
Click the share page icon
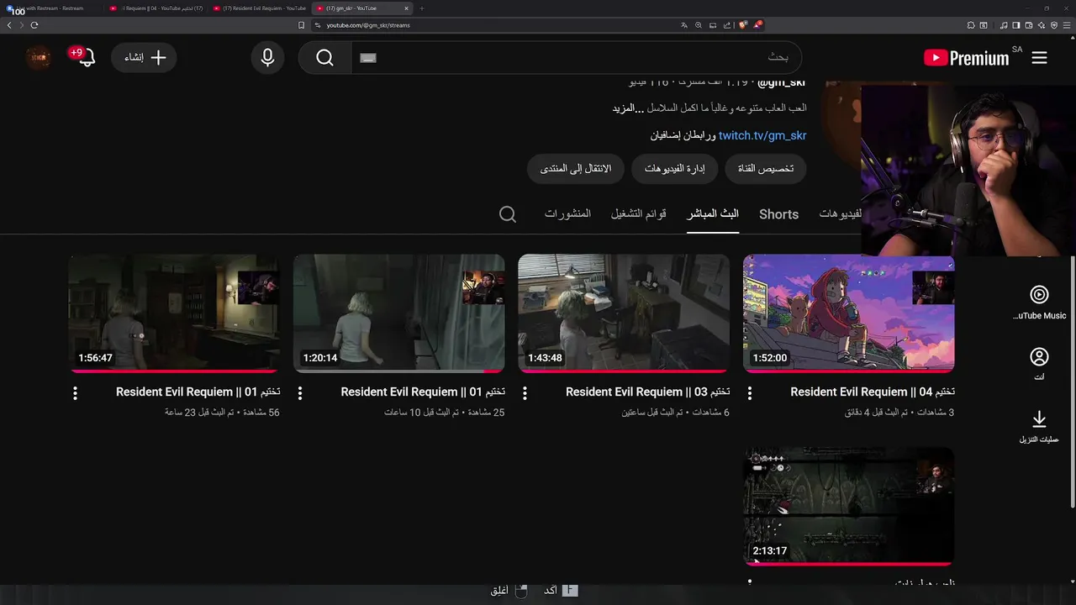(x=727, y=25)
